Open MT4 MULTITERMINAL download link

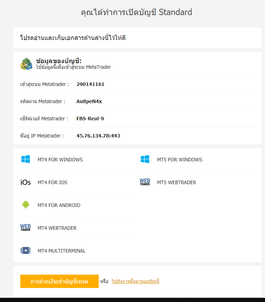(62, 251)
